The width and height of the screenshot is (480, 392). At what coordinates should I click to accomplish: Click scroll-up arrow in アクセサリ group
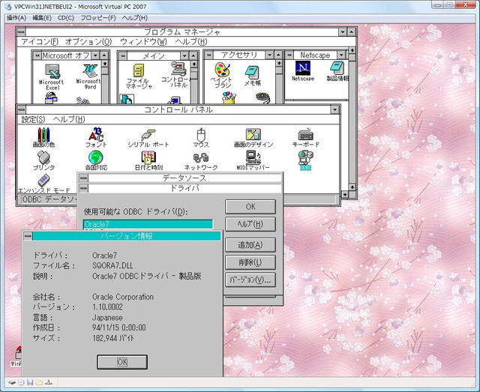pyautogui.click(x=279, y=63)
